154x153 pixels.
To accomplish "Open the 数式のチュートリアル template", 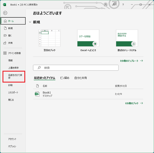I will pyautogui.click(x=127, y=38).
